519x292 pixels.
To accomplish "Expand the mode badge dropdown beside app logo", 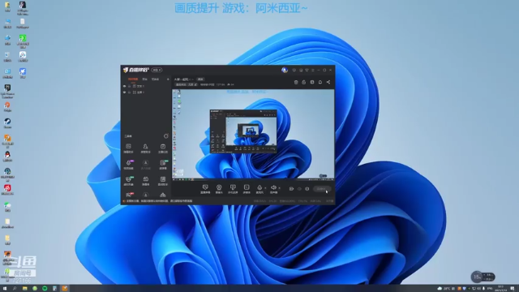I will pos(157,70).
